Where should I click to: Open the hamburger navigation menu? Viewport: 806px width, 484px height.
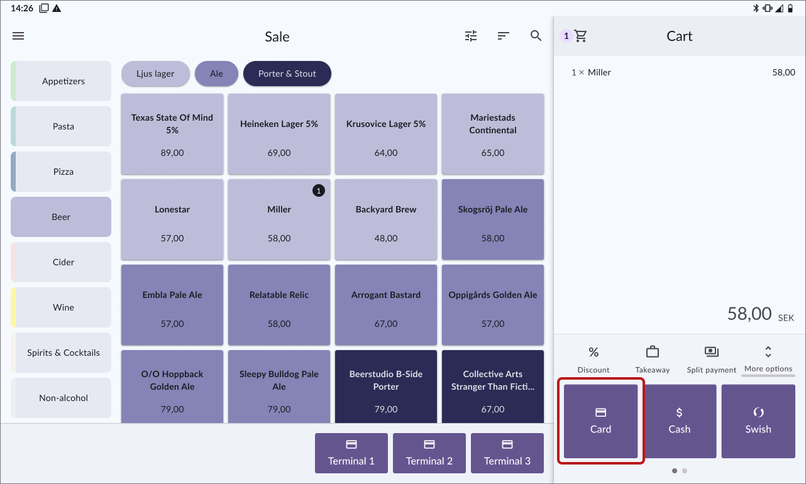coord(18,36)
